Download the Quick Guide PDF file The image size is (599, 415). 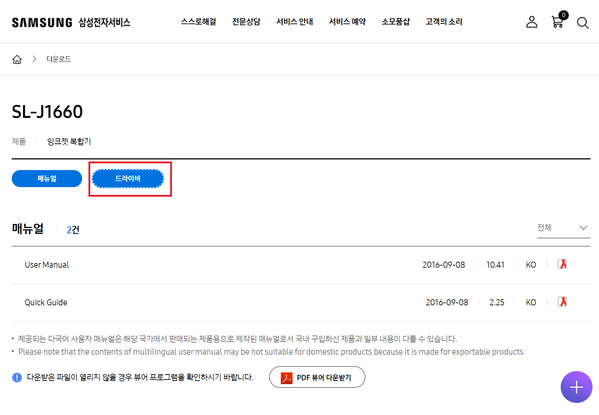(x=562, y=302)
